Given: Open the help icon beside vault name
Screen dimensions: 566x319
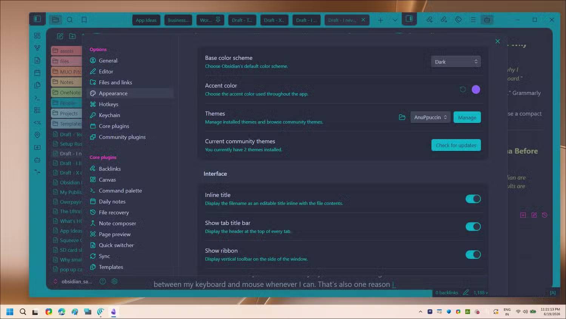Looking at the screenshot, I should [x=102, y=281].
